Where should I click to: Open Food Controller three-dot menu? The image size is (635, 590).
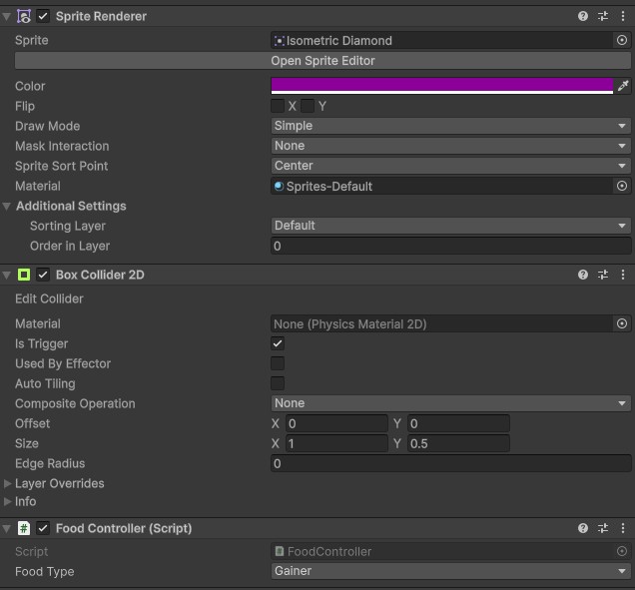click(x=623, y=528)
